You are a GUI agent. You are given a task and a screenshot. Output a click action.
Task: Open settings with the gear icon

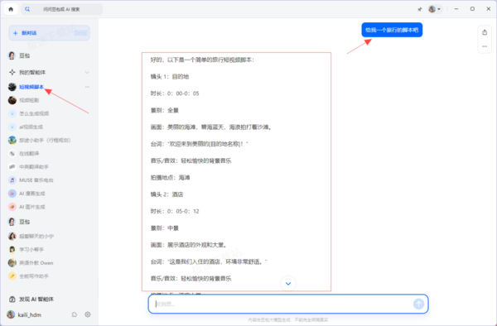[x=88, y=314]
